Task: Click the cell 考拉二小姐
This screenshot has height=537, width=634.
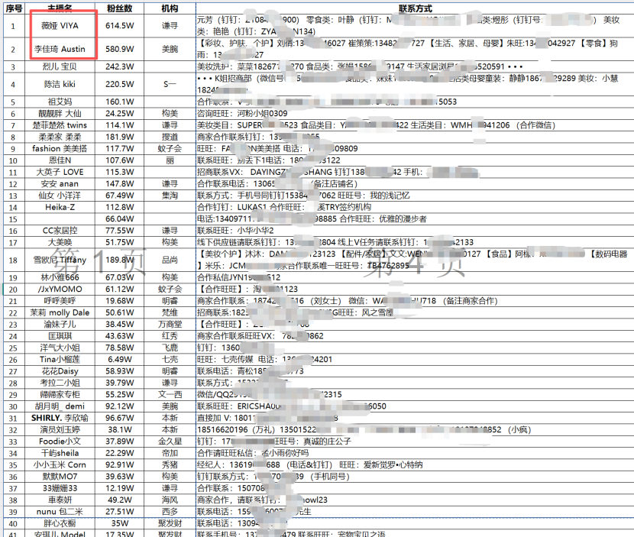Action: click(60, 383)
